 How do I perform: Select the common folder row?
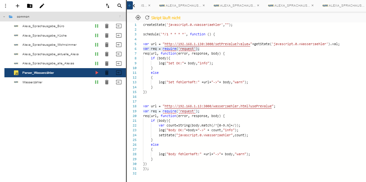coord(63,17)
